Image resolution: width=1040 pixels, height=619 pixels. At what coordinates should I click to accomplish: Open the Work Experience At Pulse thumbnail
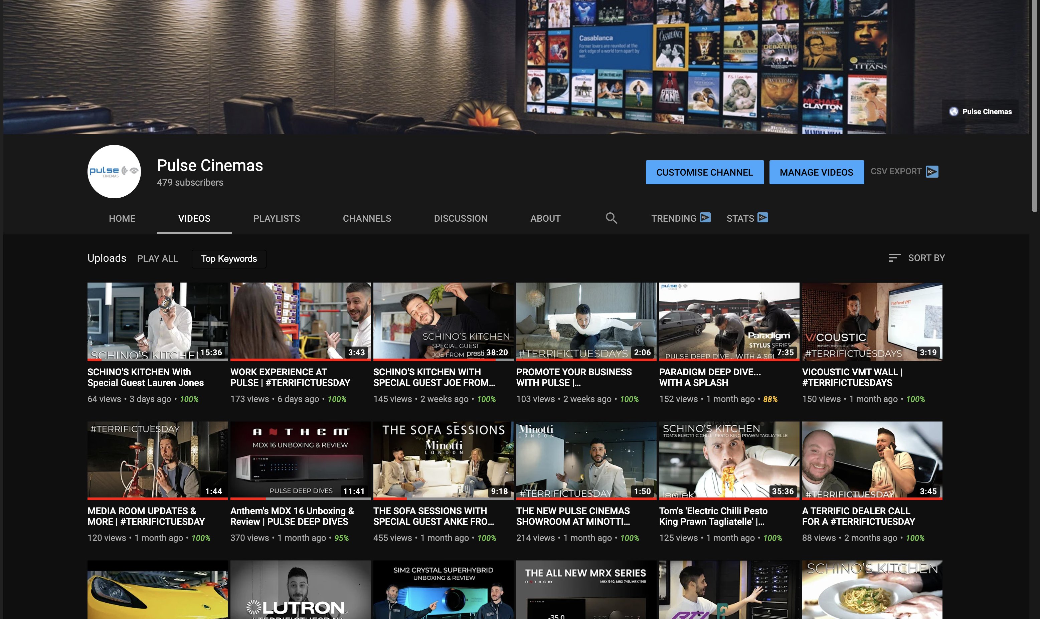300,322
